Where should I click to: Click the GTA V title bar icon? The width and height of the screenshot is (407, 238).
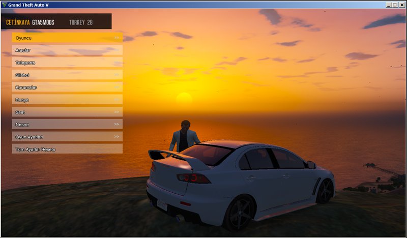[5, 5]
